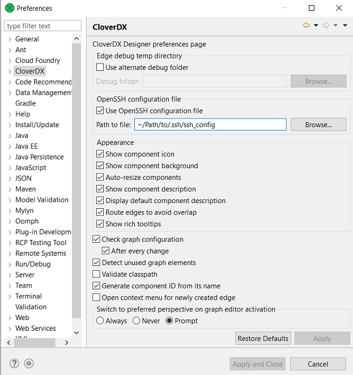Toggle Show component background checkbox
353x375 pixels.
pyautogui.click(x=100, y=166)
